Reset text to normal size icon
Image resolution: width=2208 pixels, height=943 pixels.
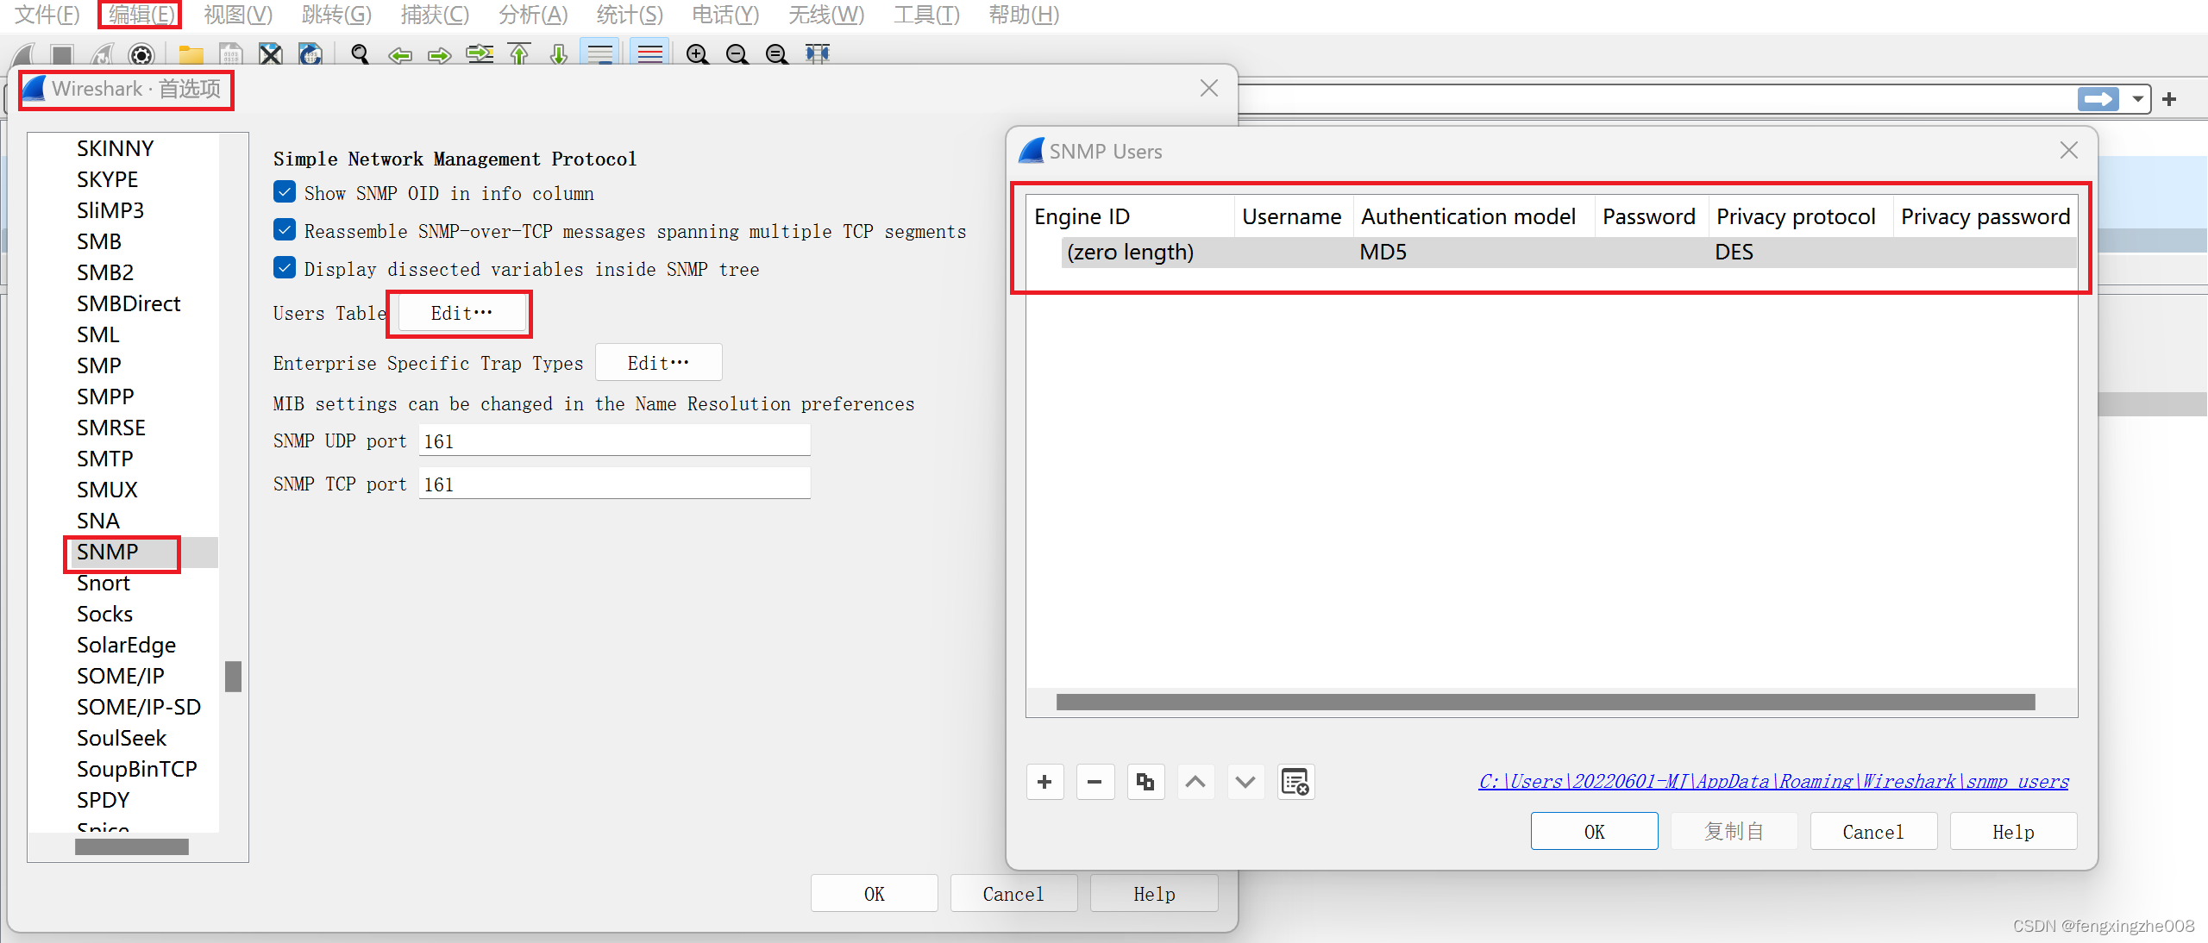click(777, 55)
